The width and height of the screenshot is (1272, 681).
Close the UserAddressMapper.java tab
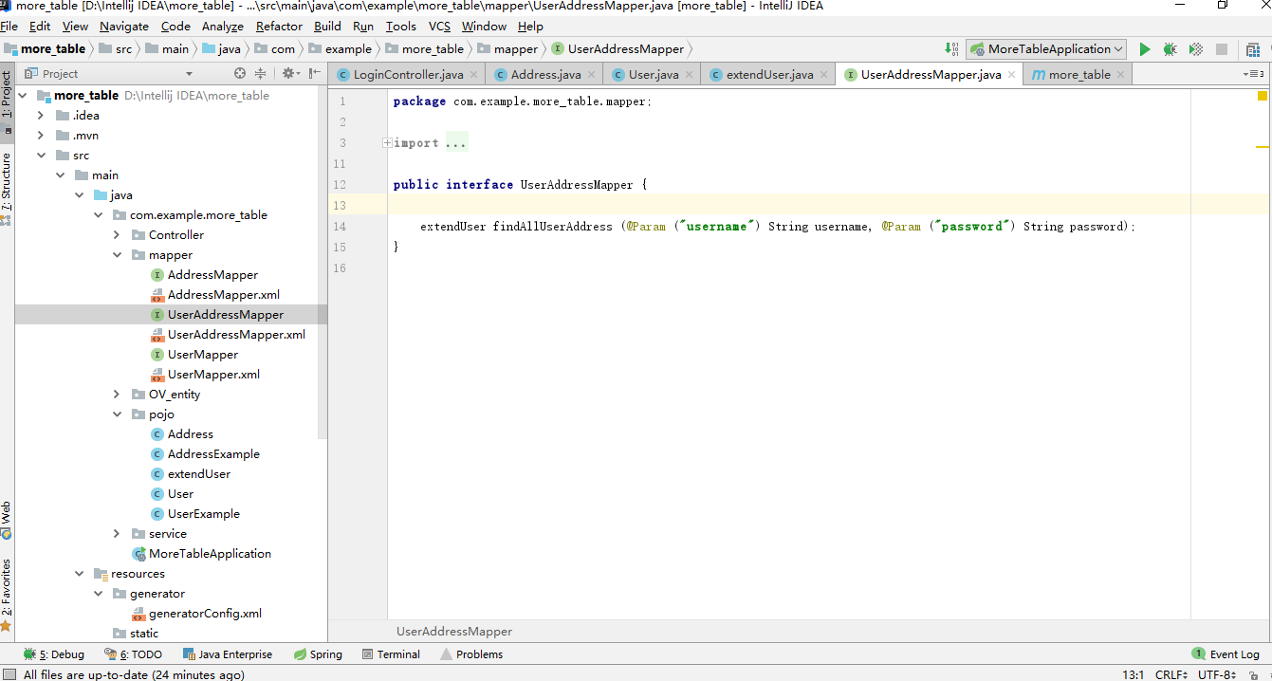point(1011,74)
